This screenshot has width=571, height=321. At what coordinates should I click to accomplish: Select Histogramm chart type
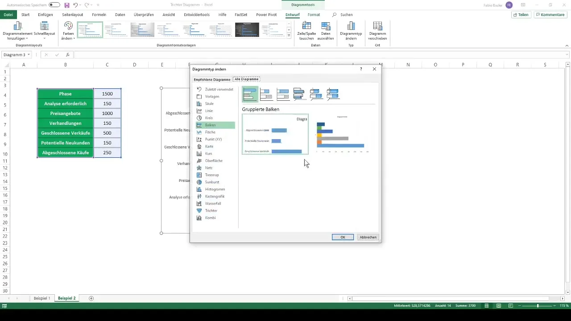[x=215, y=189]
